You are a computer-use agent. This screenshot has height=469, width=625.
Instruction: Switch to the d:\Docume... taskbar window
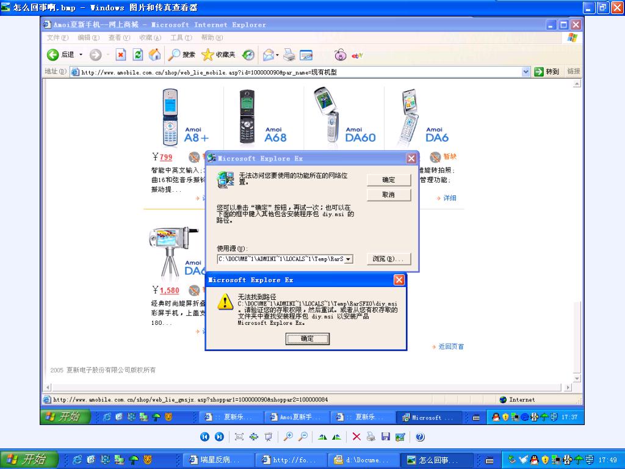pyautogui.click(x=364, y=460)
